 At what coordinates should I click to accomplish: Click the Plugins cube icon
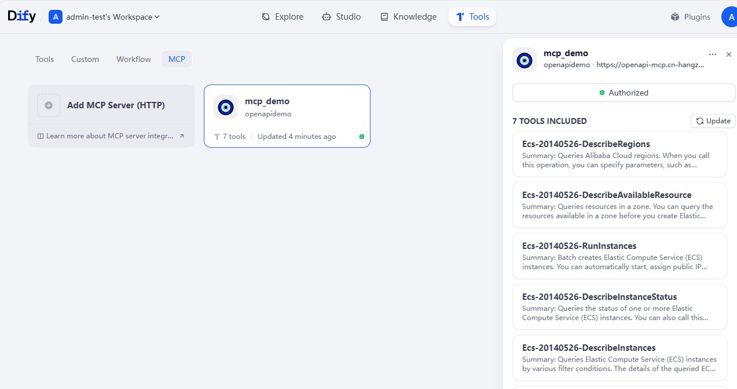(x=675, y=17)
